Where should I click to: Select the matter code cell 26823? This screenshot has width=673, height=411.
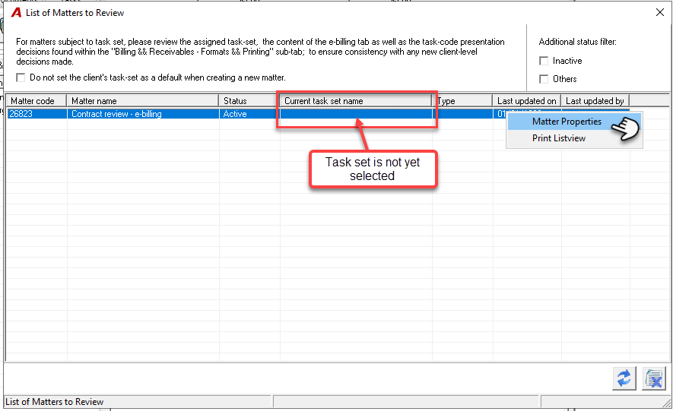(37, 114)
